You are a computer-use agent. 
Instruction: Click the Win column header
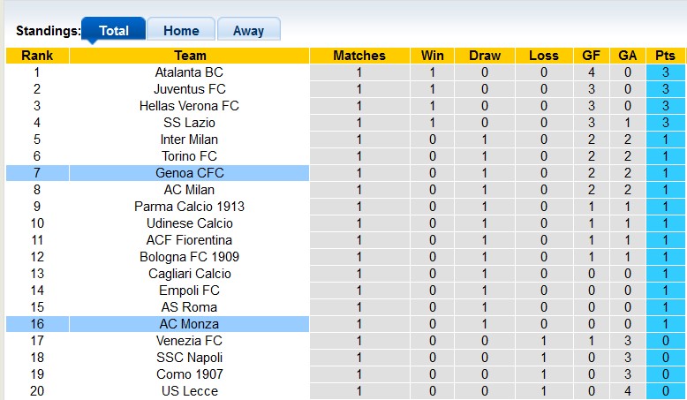coord(433,56)
